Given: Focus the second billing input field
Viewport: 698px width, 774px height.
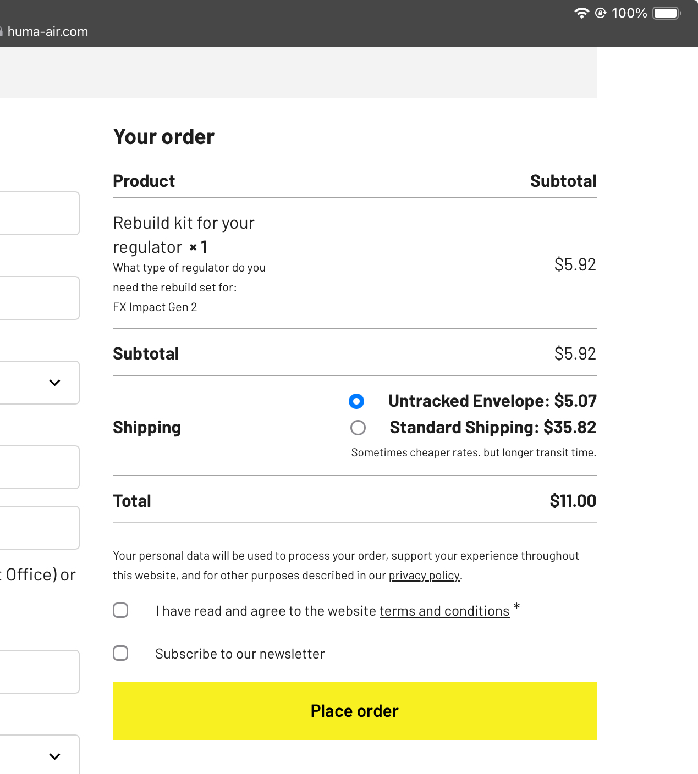Looking at the screenshot, I should pos(40,298).
